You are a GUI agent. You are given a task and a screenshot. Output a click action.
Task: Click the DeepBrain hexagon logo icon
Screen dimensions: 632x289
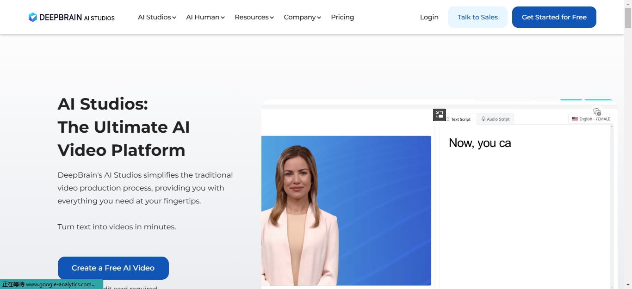pyautogui.click(x=32, y=17)
